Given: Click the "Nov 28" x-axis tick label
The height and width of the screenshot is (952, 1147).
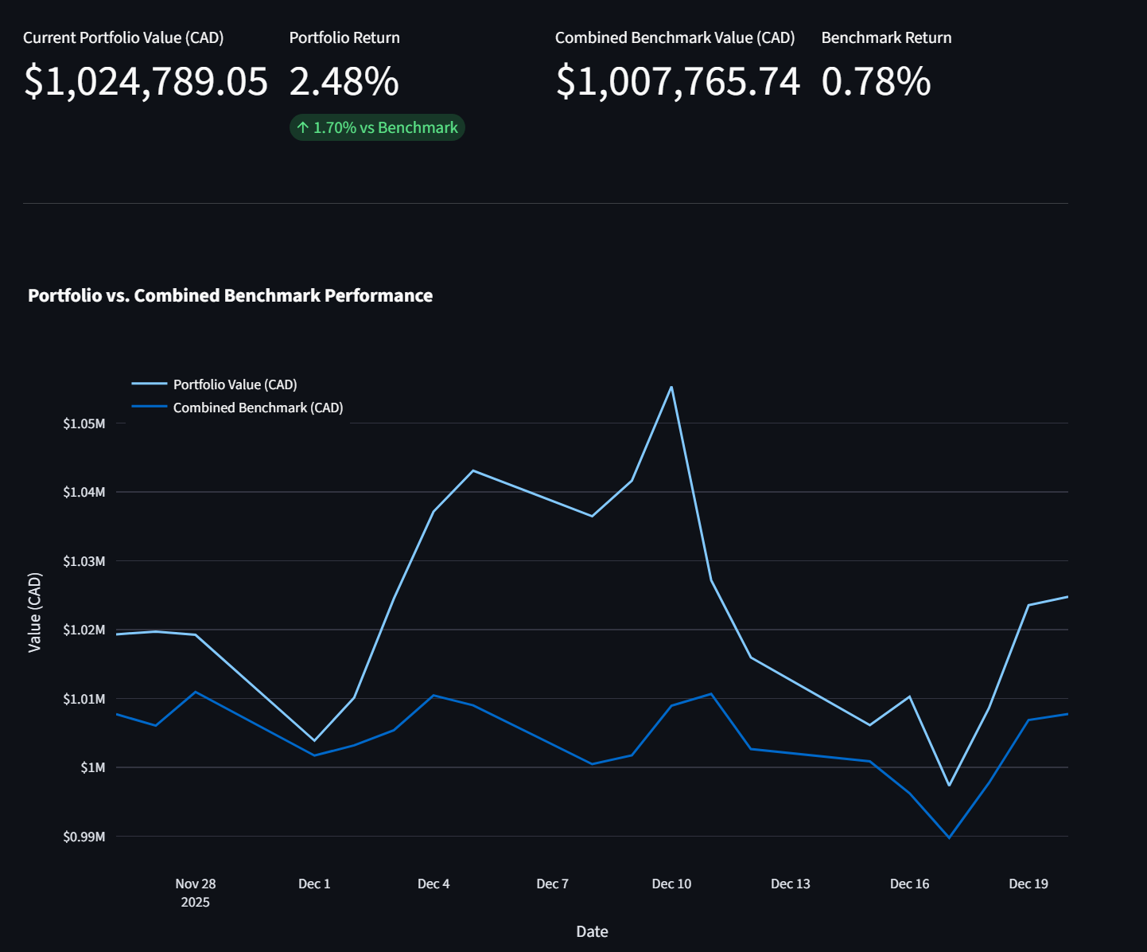Looking at the screenshot, I should click(196, 884).
